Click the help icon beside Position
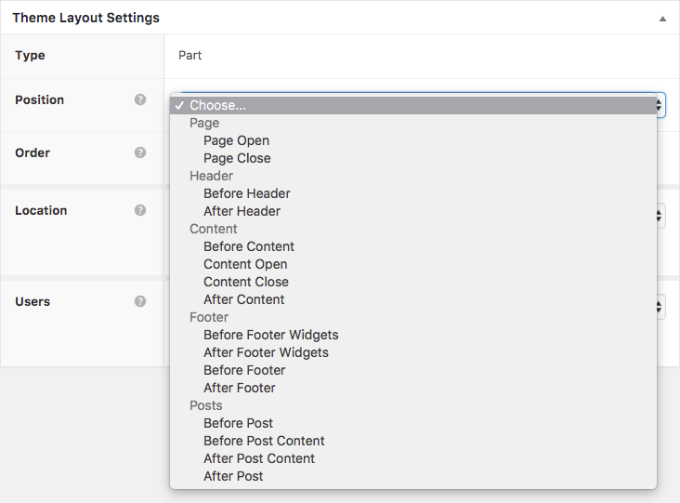 (x=140, y=99)
